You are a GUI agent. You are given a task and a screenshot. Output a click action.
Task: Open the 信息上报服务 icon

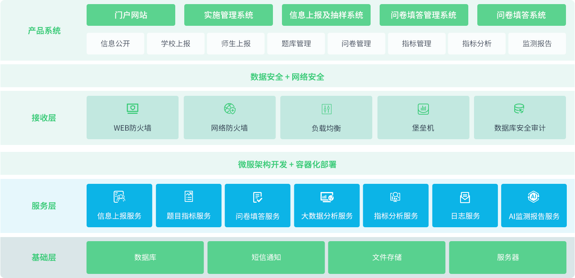click(119, 197)
